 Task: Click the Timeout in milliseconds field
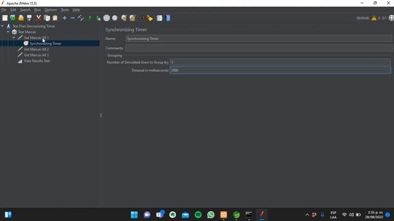point(280,71)
